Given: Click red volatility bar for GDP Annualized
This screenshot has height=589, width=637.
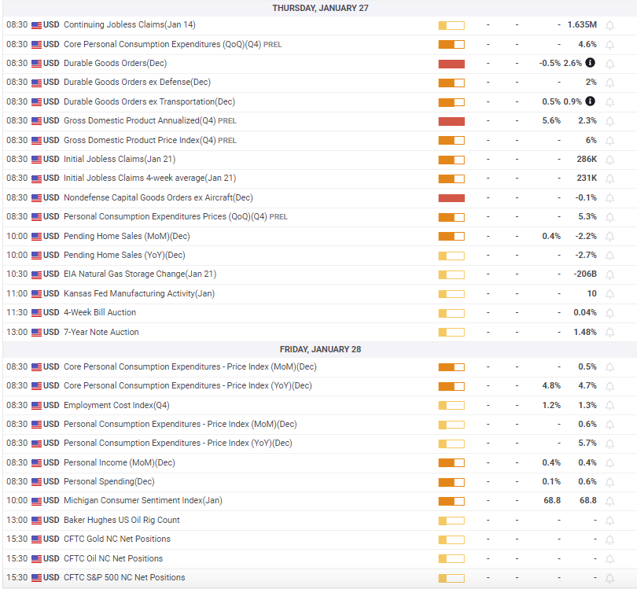Looking at the screenshot, I should point(451,121).
